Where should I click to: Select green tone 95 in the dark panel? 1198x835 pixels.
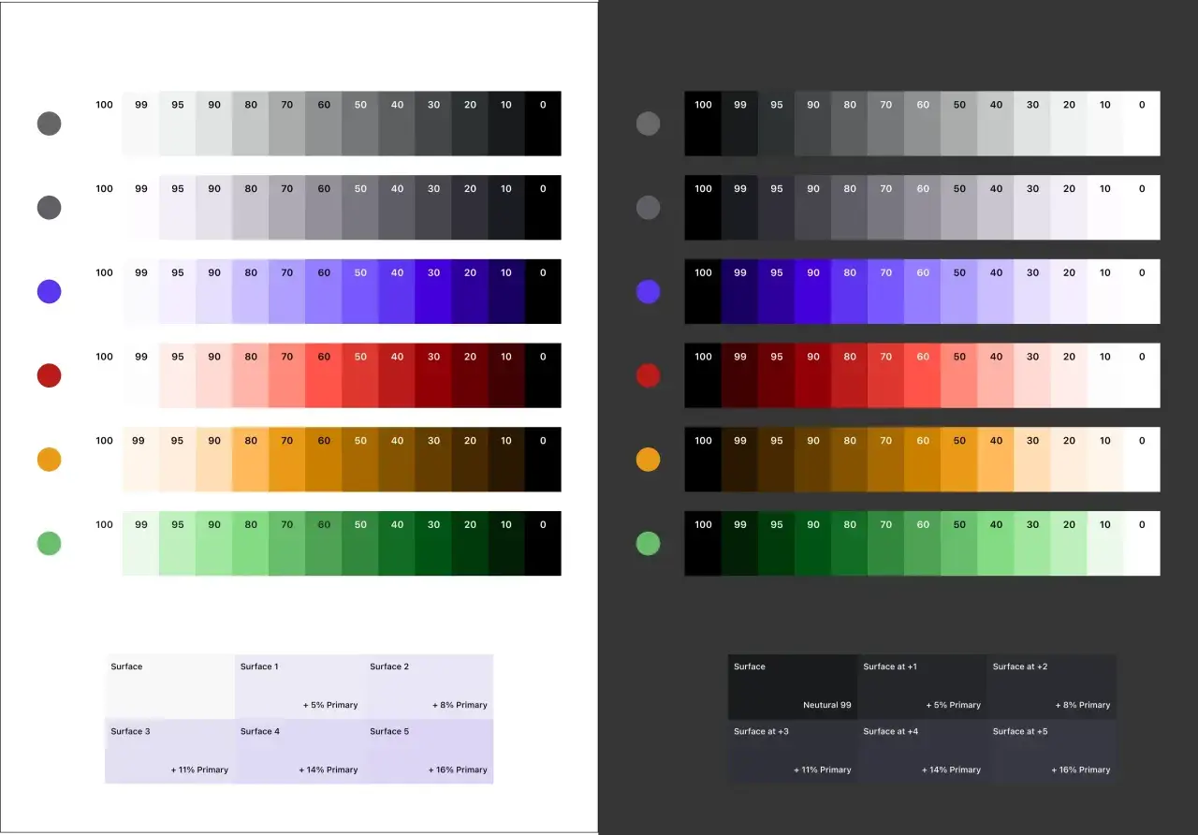click(x=777, y=543)
